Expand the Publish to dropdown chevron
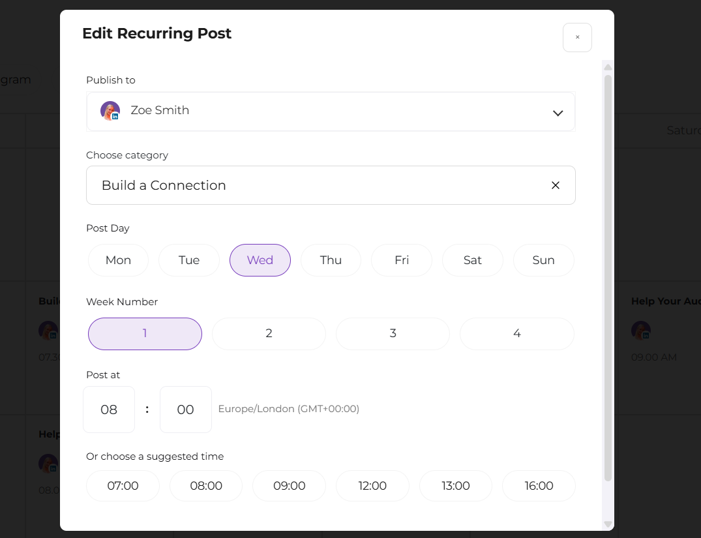This screenshot has width=701, height=538. pyautogui.click(x=558, y=113)
